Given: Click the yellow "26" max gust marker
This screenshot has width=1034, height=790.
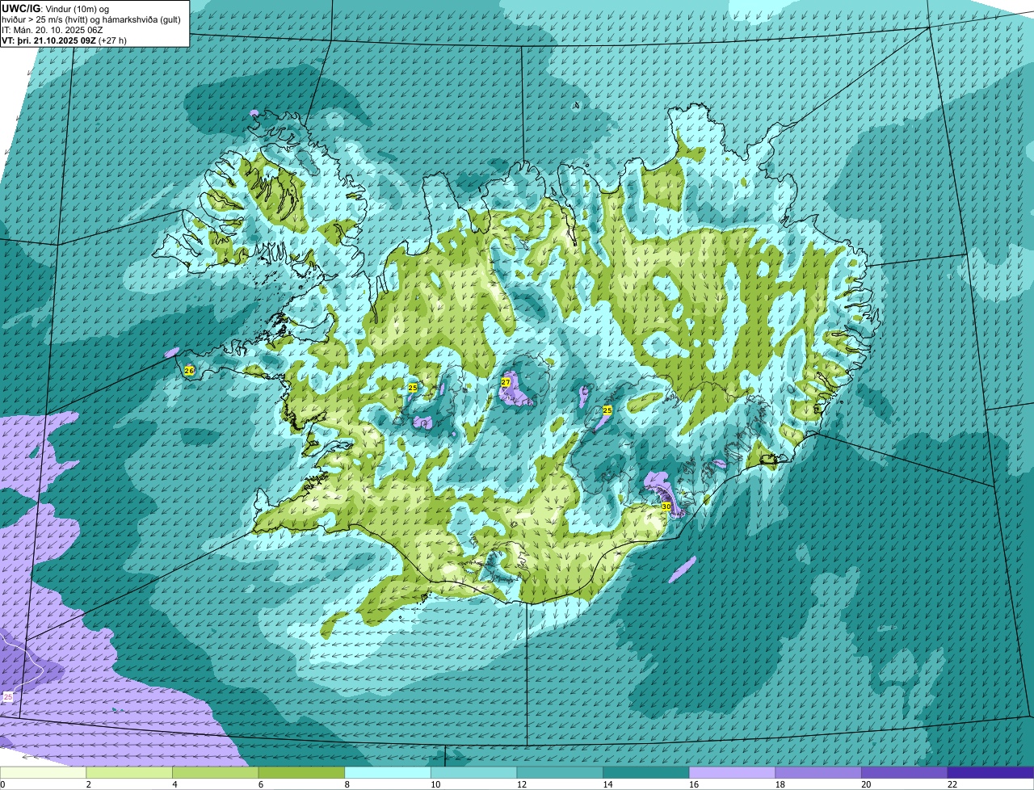Looking at the screenshot, I should tap(189, 371).
